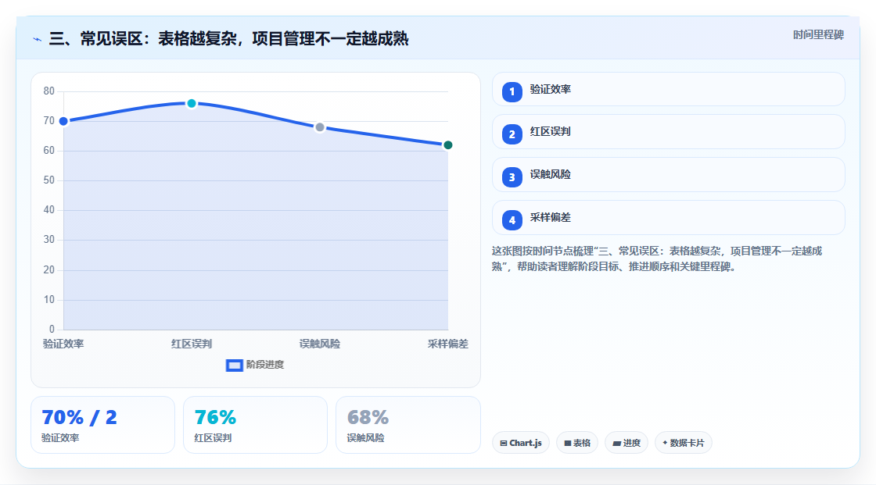
Task: Click the 表格 tag
Action: pyautogui.click(x=577, y=443)
